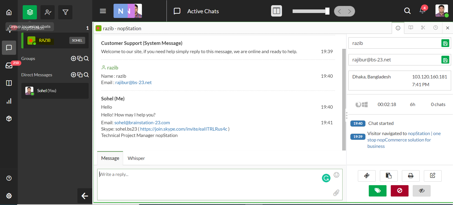Click the red ban visitor button
The width and height of the screenshot is (453, 205).
(x=399, y=191)
